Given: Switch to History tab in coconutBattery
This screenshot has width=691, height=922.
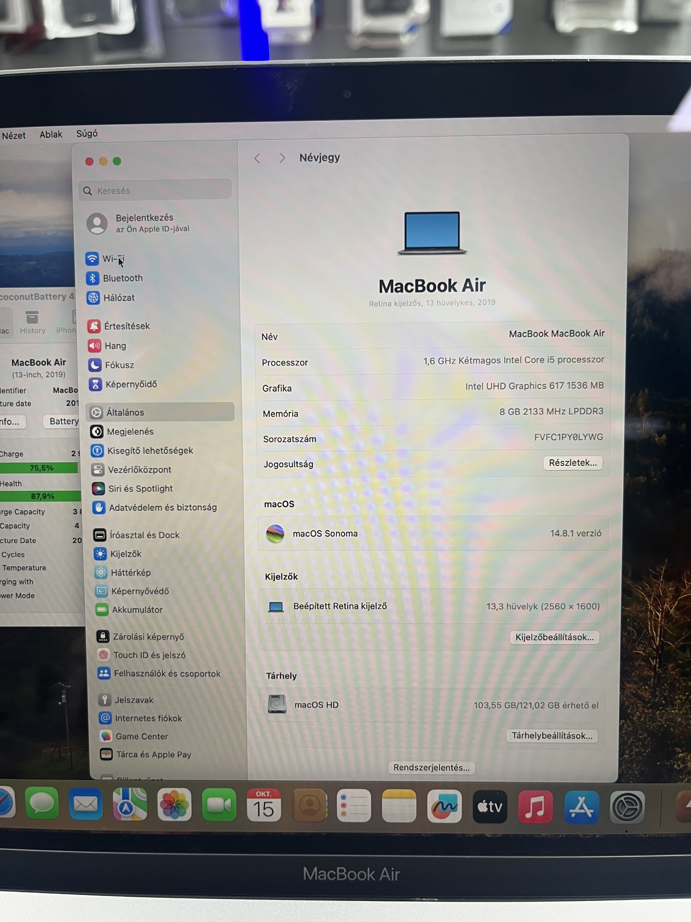Looking at the screenshot, I should coord(33,323).
